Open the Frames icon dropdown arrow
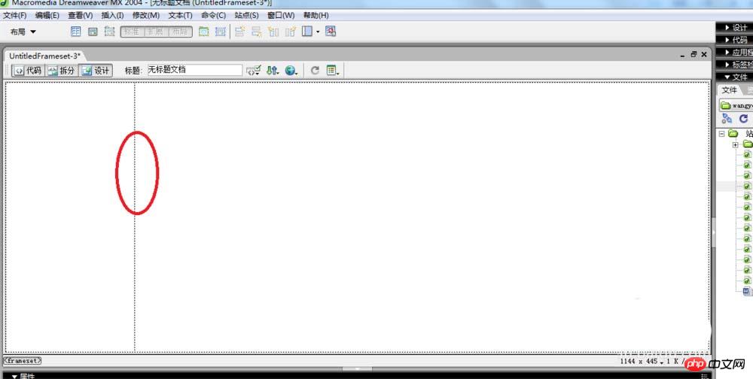Viewport: 753px width, 379px height. tap(318, 32)
